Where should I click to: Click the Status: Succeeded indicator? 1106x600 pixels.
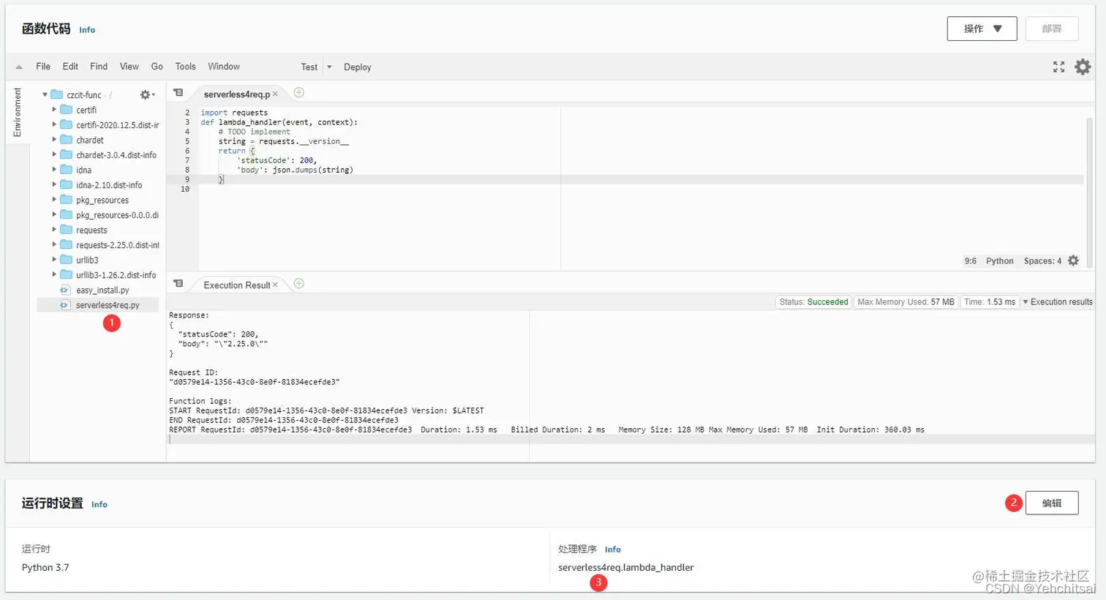coord(813,301)
